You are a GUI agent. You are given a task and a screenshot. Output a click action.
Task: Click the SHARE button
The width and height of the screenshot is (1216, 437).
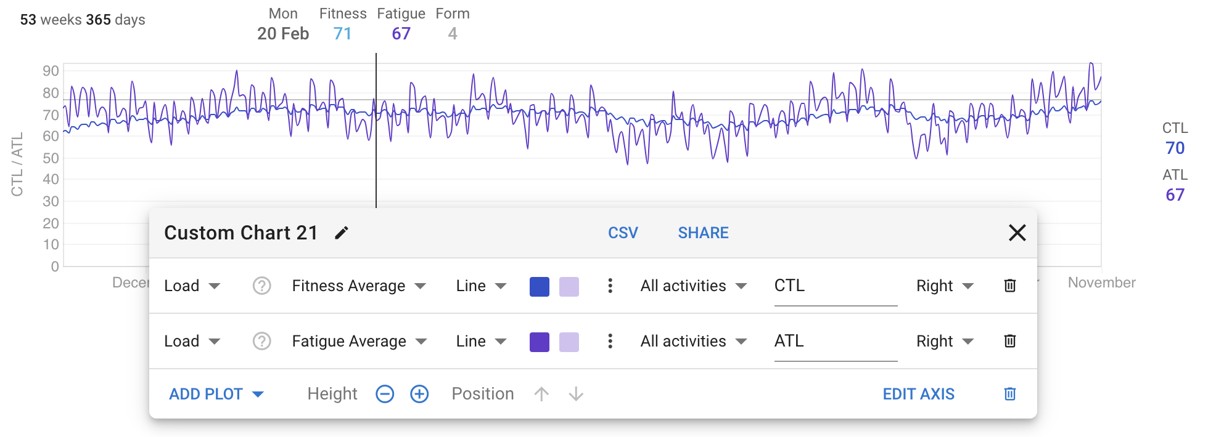tap(703, 233)
